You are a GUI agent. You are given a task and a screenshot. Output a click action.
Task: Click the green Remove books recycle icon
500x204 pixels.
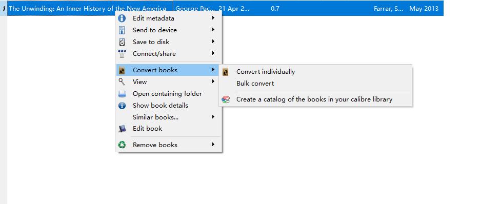[122, 145]
